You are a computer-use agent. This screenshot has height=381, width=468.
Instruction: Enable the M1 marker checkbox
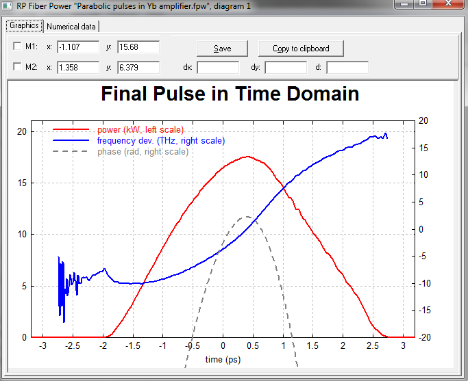17,47
